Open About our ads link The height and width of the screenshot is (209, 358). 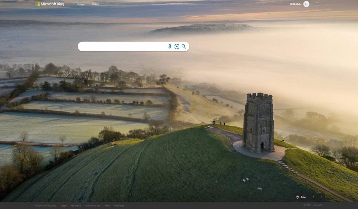tap(93, 206)
